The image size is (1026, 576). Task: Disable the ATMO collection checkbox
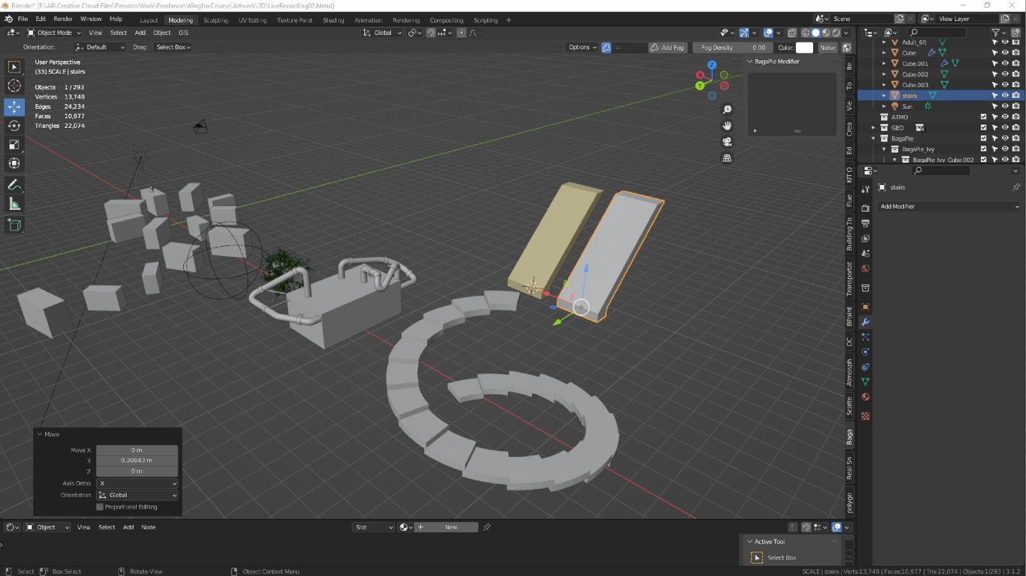pyautogui.click(x=984, y=117)
